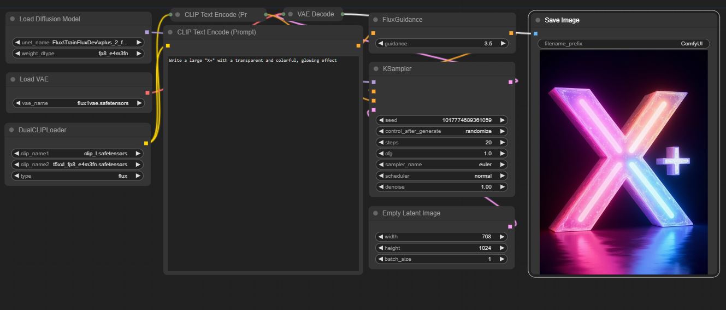Decrease guidance value with left arrow
Image resolution: width=726 pixels, height=310 pixels.
(x=381, y=44)
